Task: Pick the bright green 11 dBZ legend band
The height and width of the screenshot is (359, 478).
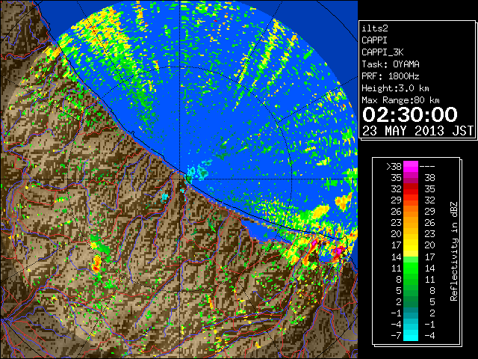Action: (411, 268)
